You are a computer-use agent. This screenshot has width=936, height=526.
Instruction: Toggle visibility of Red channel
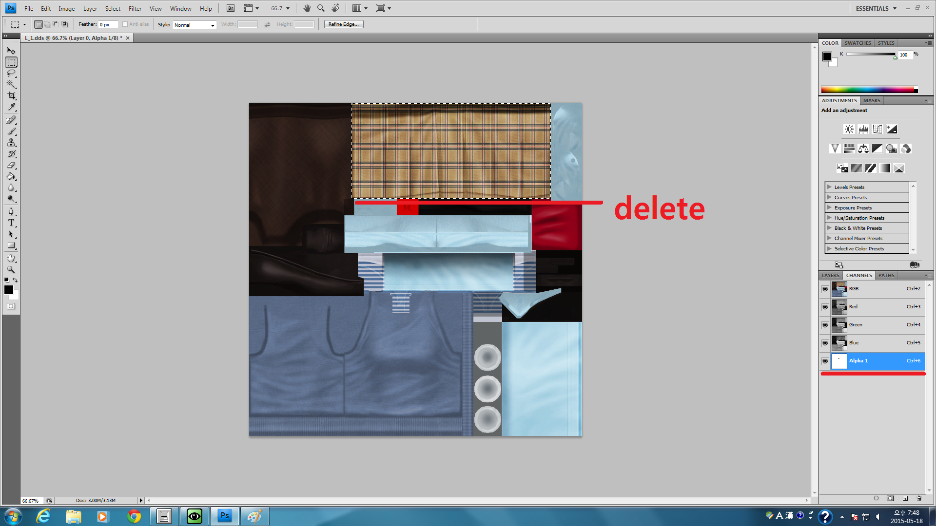(x=825, y=307)
